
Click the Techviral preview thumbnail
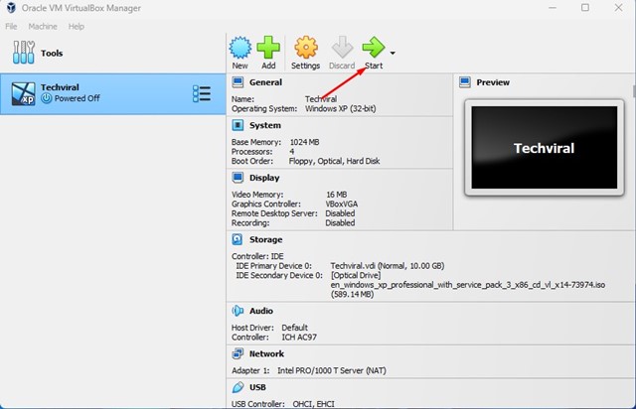(x=543, y=148)
